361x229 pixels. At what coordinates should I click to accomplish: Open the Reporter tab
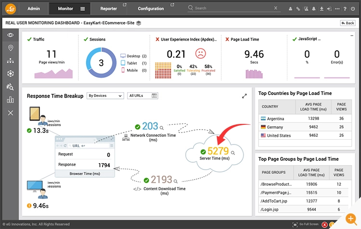108,9
